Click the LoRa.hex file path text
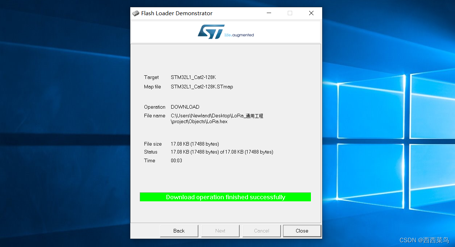Image resolution: width=455 pixels, height=247 pixels. pos(217,119)
